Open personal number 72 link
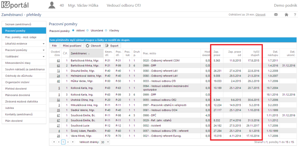 pyautogui.click(x=58, y=71)
